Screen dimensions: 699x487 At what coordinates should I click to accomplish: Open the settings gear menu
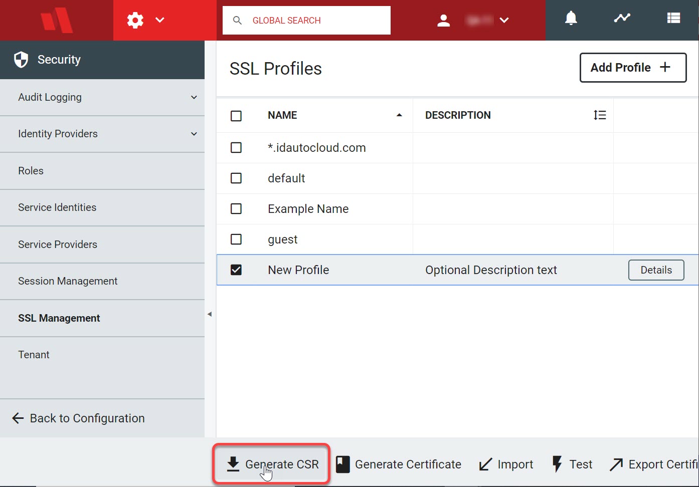(135, 20)
